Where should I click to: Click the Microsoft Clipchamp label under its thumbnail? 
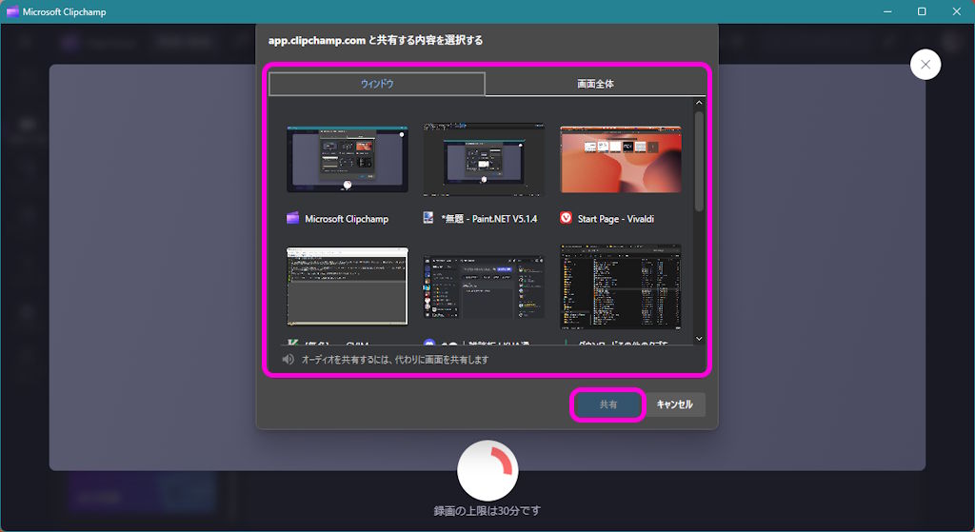pos(347,219)
